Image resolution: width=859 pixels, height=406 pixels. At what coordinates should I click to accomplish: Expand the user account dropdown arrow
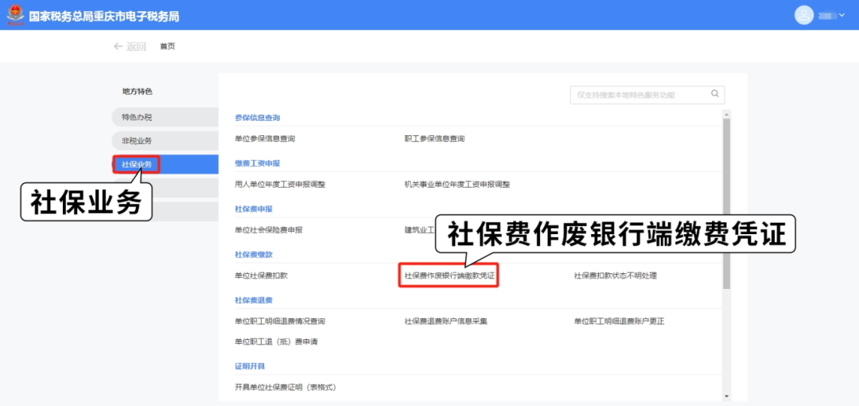coord(838,15)
